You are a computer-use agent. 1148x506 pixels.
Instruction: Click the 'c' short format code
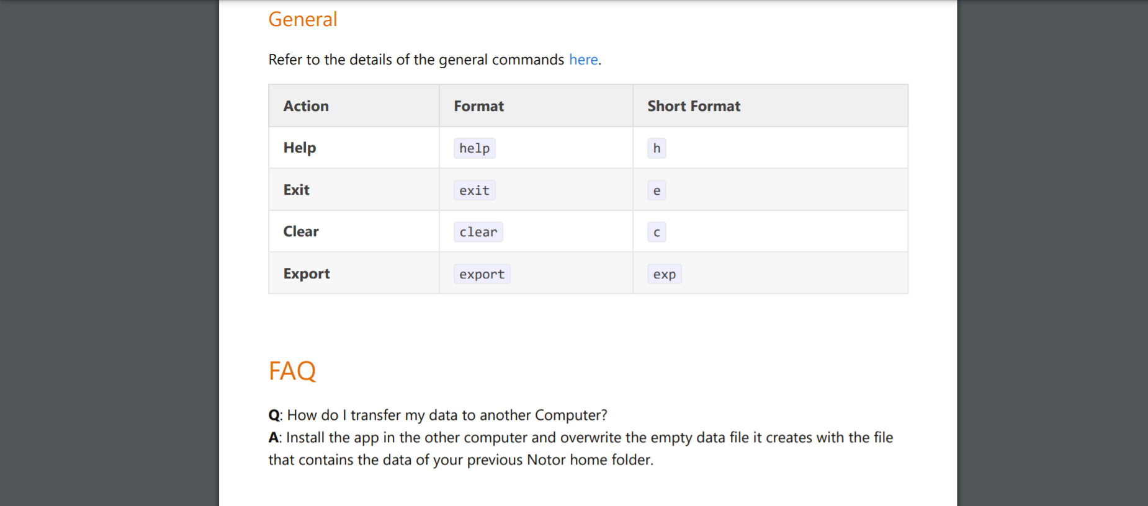[657, 232]
